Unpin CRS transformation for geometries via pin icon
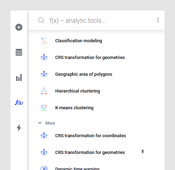This screenshot has height=170, width=175. tap(143, 152)
